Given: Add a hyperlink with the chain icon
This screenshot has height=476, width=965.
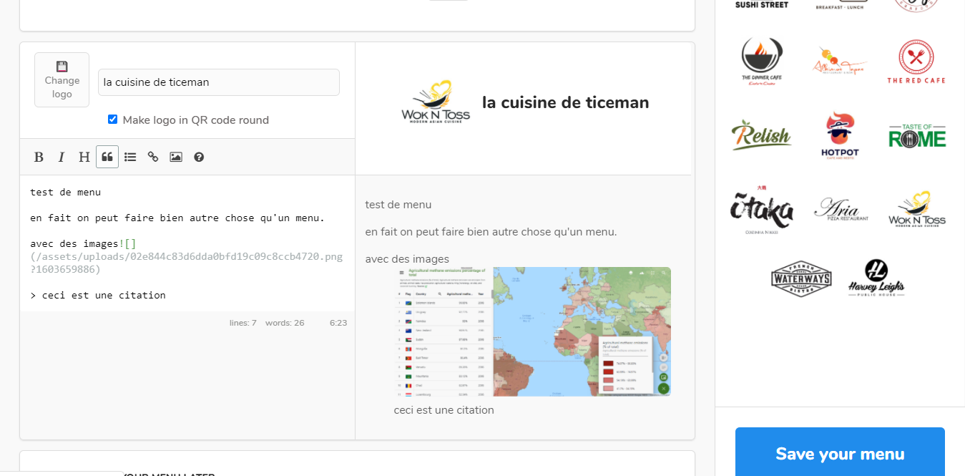Looking at the screenshot, I should click(153, 157).
